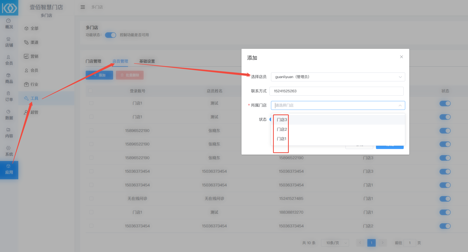
Task: Check the select-all checkbox in table header
Action: 90,91
